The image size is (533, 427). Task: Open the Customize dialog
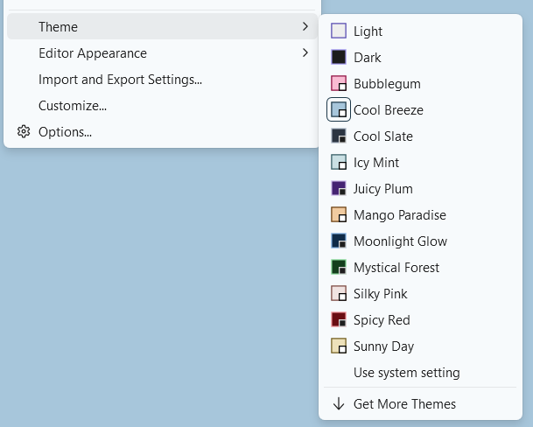[x=73, y=106]
